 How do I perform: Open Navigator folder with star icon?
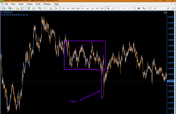coord(17,8)
